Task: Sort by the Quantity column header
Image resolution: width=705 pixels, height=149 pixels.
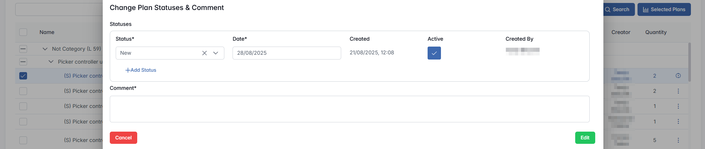Action: pyautogui.click(x=656, y=32)
